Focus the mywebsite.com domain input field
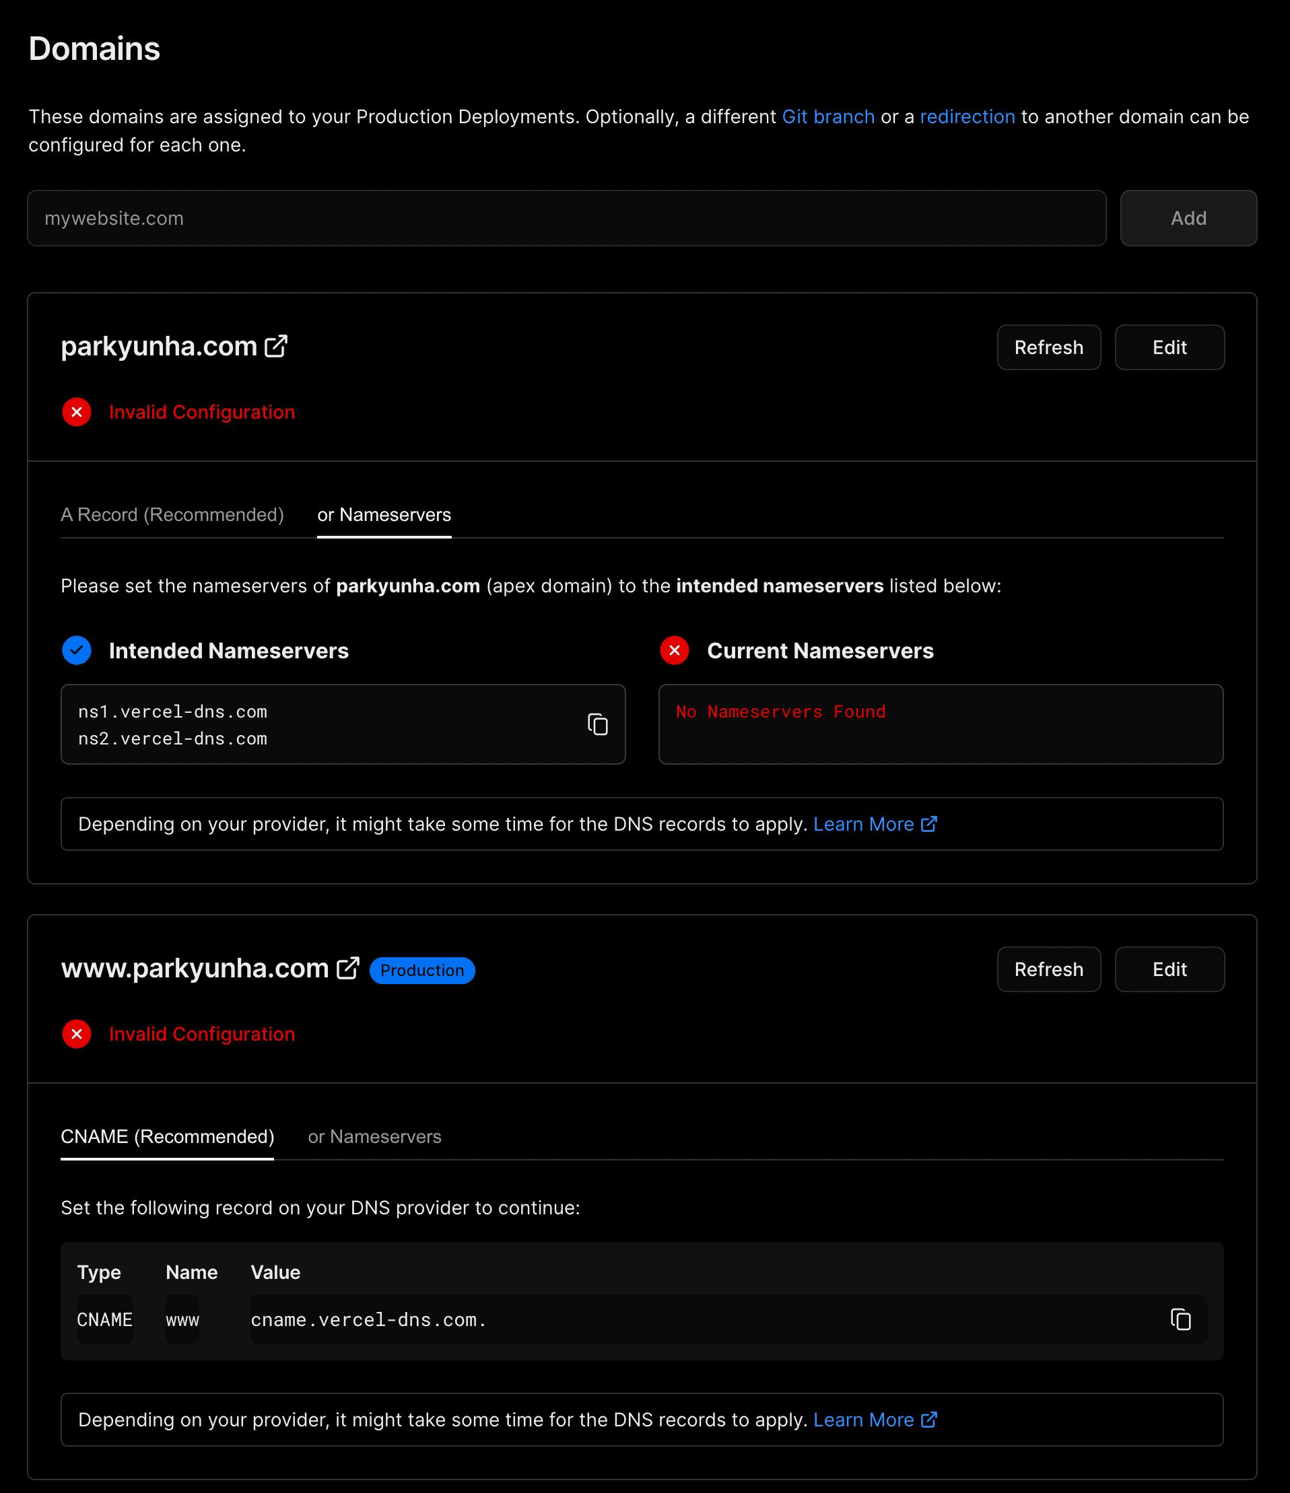The width and height of the screenshot is (1290, 1493). tap(566, 218)
